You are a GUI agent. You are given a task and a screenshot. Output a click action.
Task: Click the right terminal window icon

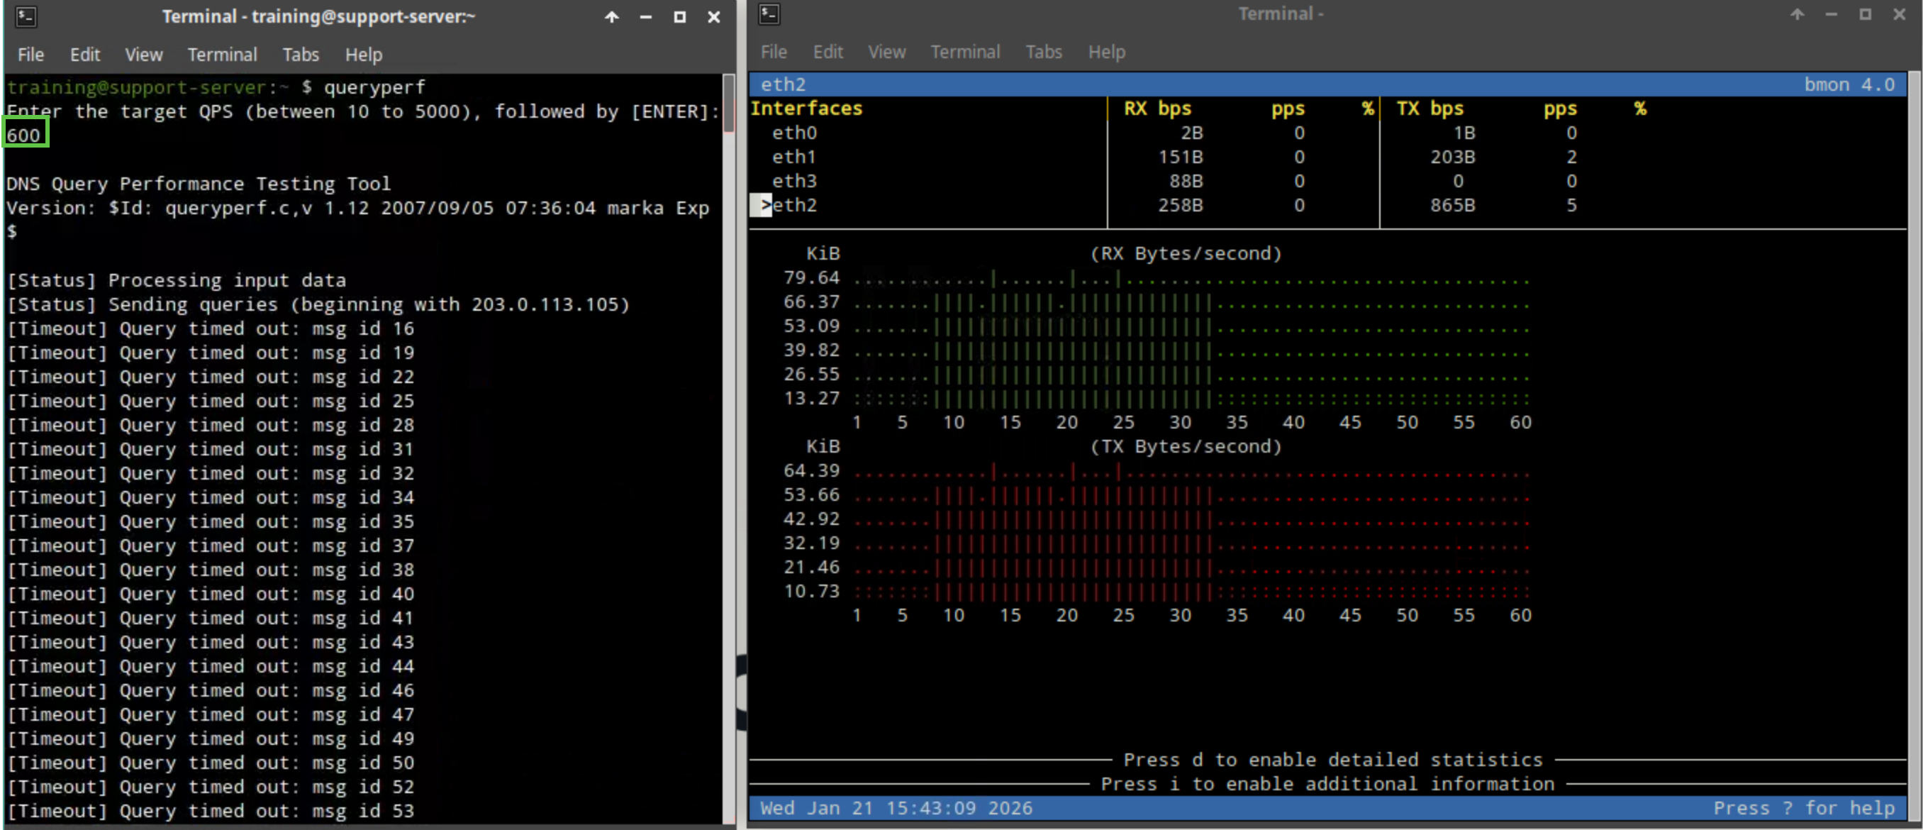coord(769,14)
